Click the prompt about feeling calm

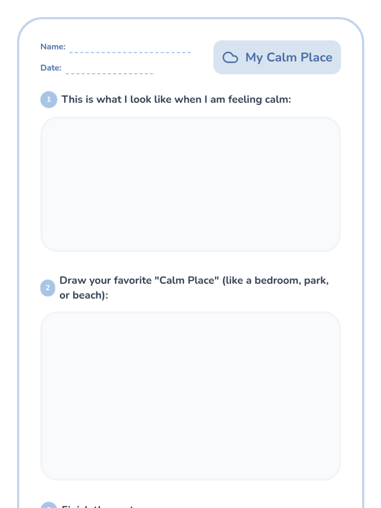176,99
